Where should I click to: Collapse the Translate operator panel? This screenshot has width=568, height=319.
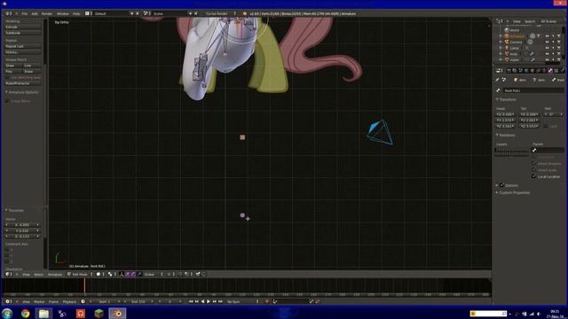point(6,210)
